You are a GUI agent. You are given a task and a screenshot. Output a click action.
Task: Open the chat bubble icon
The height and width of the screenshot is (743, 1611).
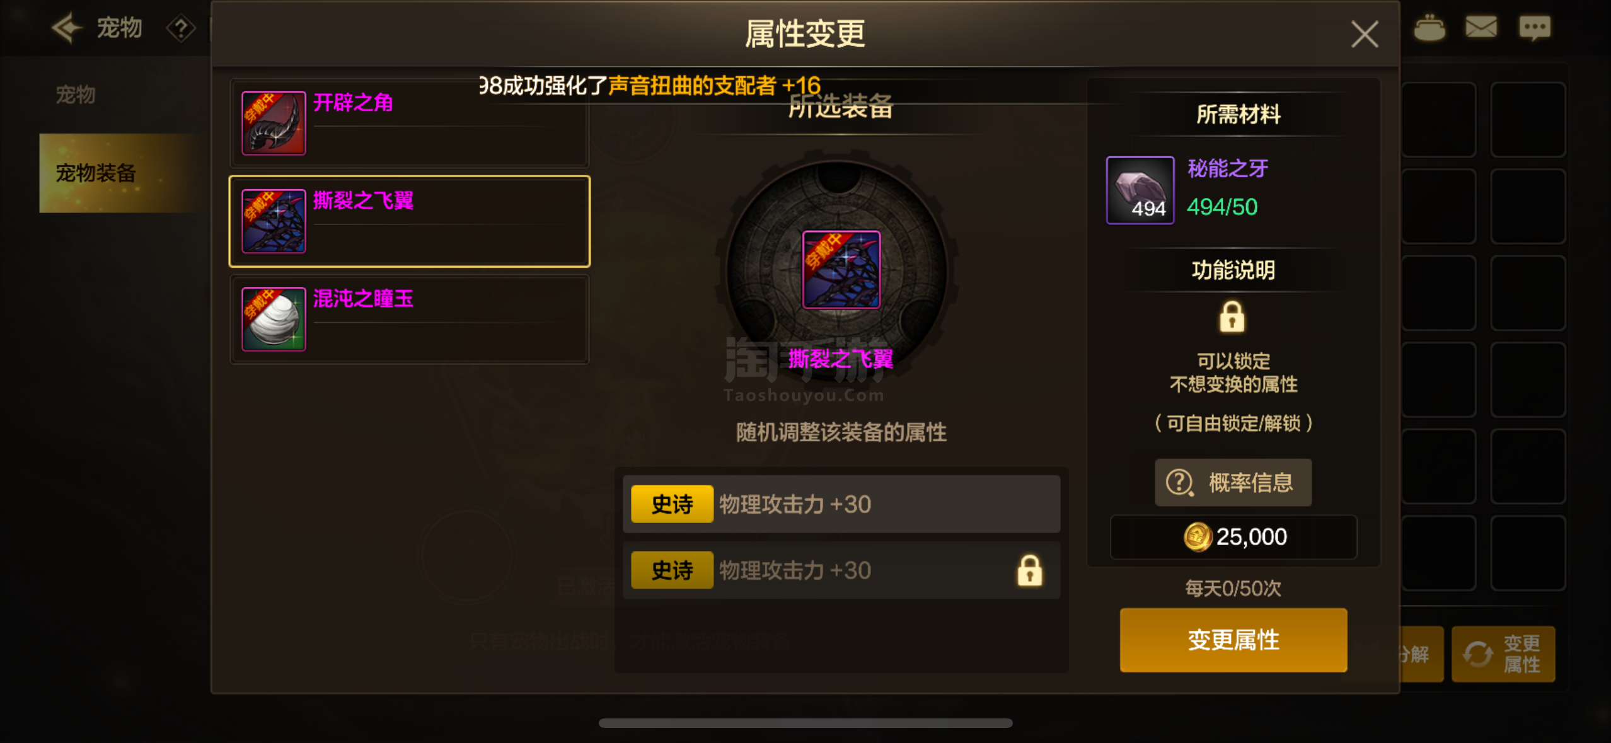click(1535, 28)
